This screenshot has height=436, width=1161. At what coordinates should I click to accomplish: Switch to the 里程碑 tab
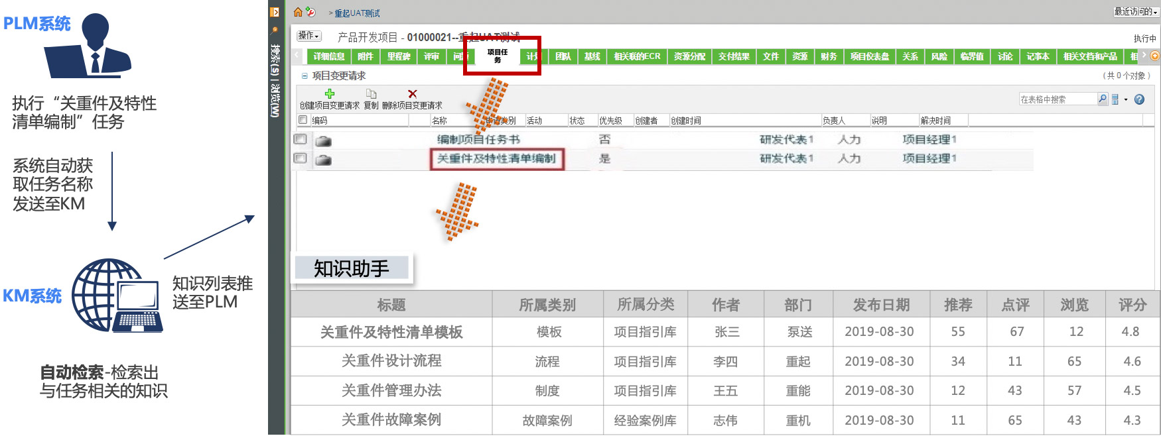(399, 57)
